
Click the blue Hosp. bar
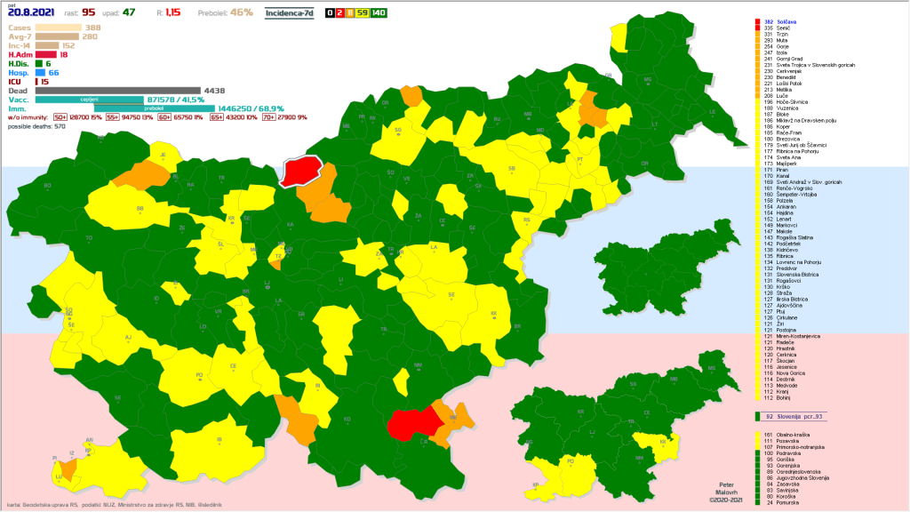coord(41,72)
